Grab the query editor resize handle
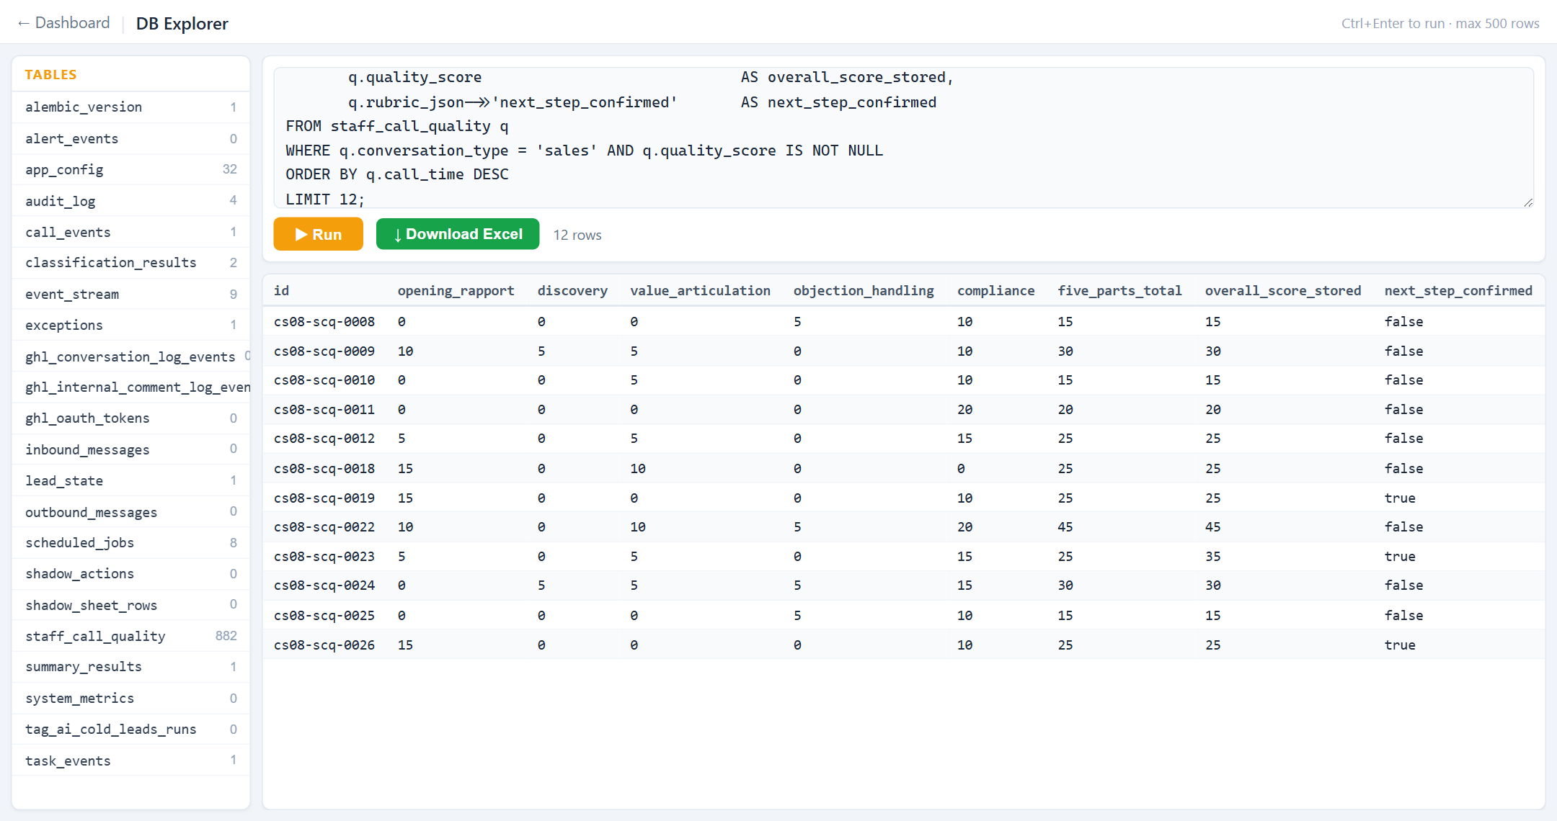This screenshot has height=821, width=1557. (1528, 203)
